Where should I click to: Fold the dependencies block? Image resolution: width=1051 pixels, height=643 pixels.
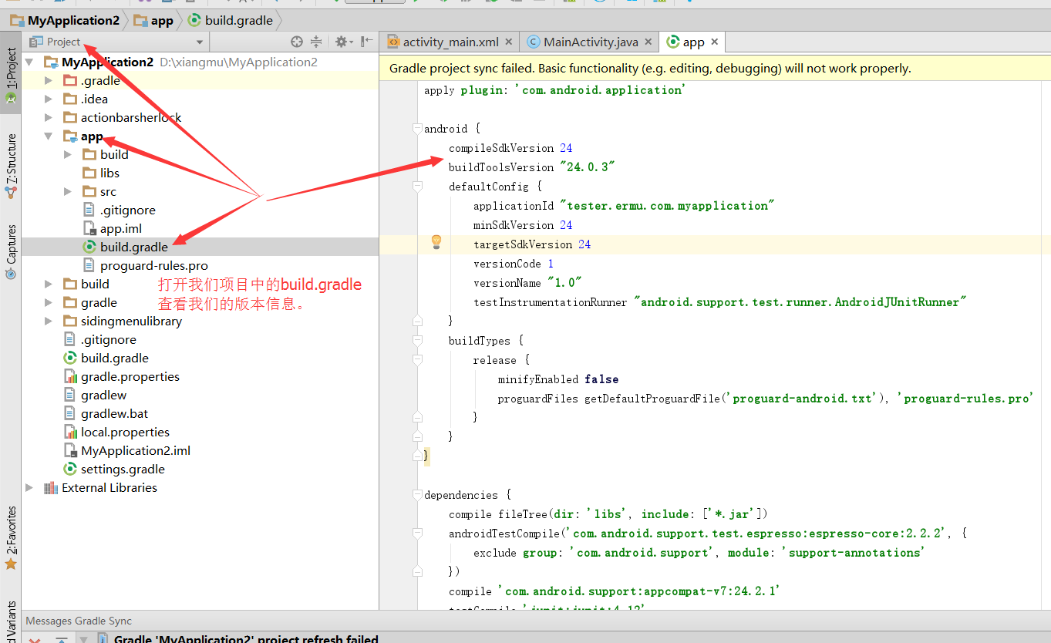pos(417,495)
